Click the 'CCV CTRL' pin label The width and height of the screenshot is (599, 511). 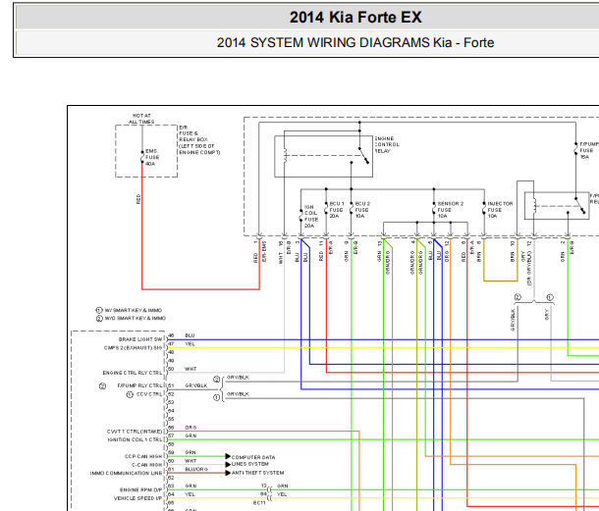point(149,394)
